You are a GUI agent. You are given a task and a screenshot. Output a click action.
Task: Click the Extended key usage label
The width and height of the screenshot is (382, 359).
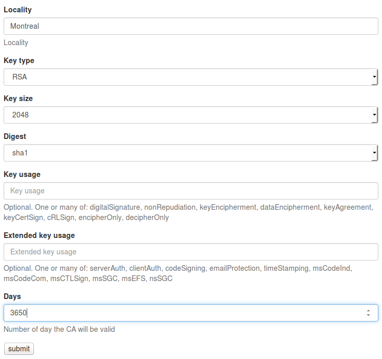39,235
